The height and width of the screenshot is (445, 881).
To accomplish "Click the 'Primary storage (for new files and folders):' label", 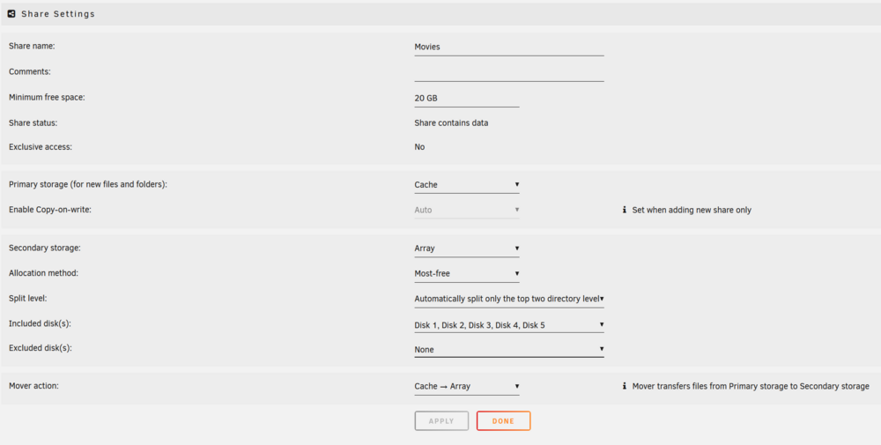I will click(87, 184).
